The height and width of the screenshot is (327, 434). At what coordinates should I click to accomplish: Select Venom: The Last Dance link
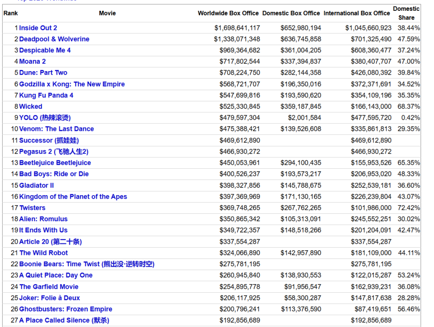56,129
